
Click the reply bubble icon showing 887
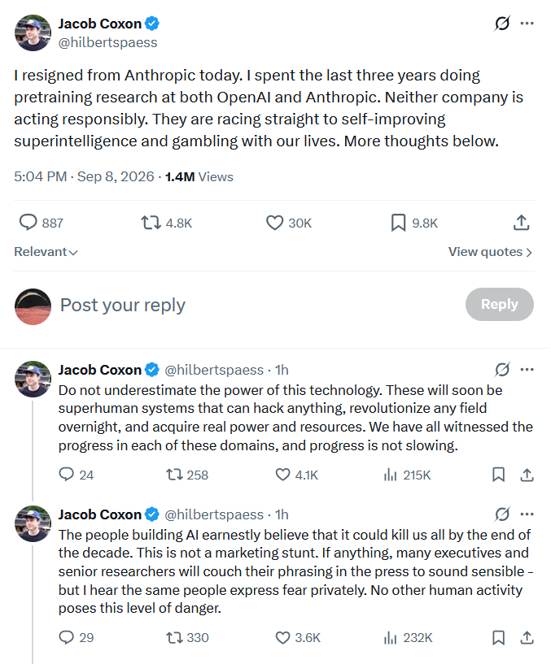coord(28,223)
